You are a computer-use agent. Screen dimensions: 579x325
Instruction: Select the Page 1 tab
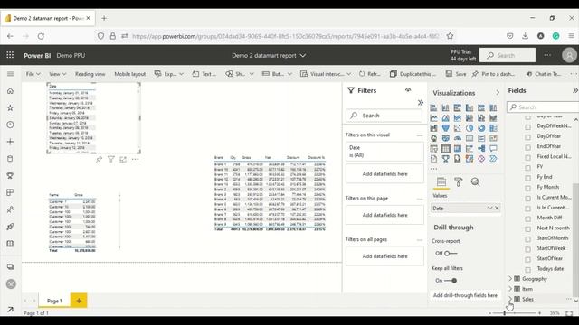pos(54,301)
